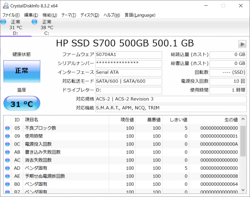Click the 正常 health status button

click(x=21, y=71)
